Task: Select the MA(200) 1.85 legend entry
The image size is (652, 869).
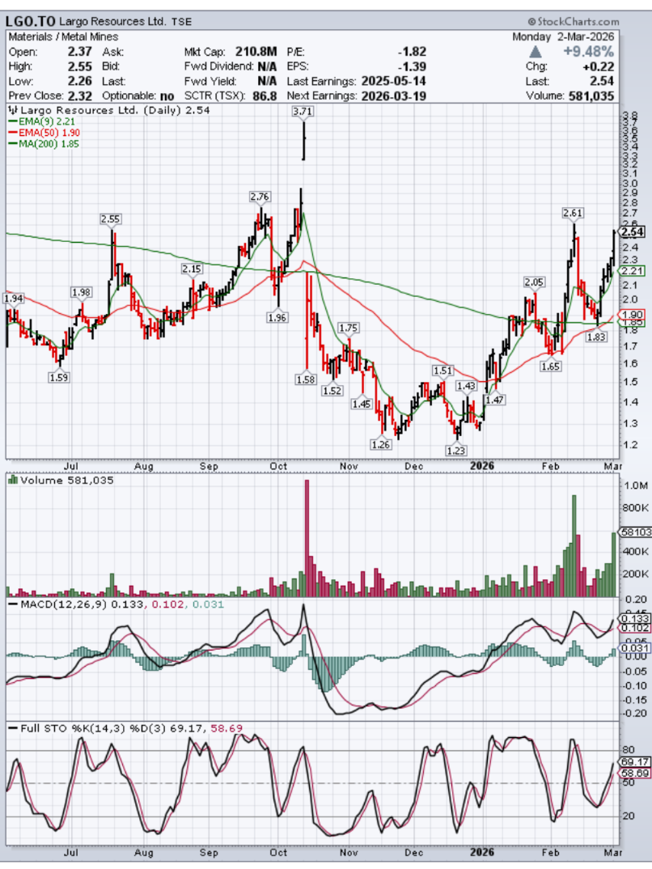Action: pos(44,143)
